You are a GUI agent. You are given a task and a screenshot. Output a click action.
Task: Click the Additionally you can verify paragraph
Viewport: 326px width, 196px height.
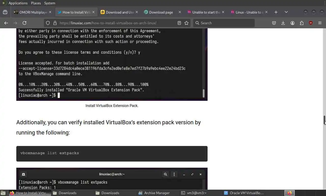(108, 127)
